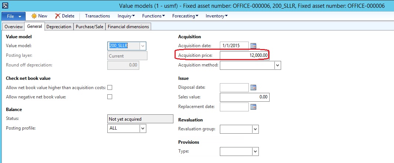The width and height of the screenshot is (394, 163).
Task: Click the Acquisition price input field
Action: coord(244,55)
